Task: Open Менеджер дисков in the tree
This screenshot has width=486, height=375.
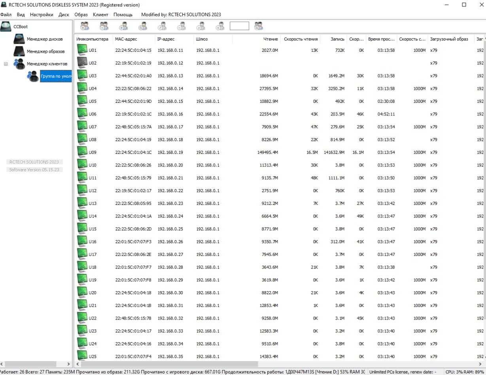Action: (44, 39)
